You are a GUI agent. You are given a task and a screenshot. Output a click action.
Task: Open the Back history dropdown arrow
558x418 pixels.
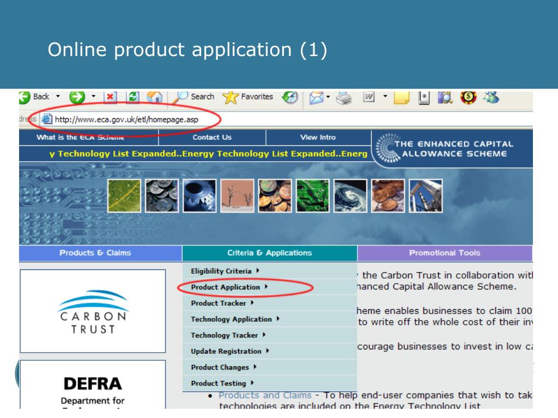tap(58, 96)
